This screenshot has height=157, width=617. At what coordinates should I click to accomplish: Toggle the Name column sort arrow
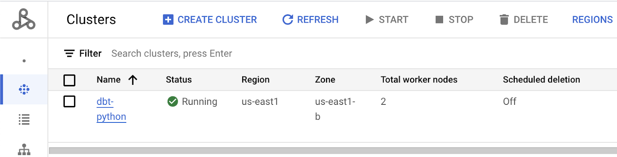tap(133, 80)
